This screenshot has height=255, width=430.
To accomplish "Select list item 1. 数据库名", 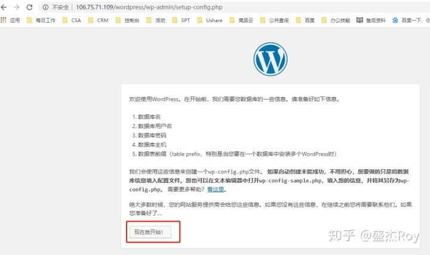I will point(146,117).
